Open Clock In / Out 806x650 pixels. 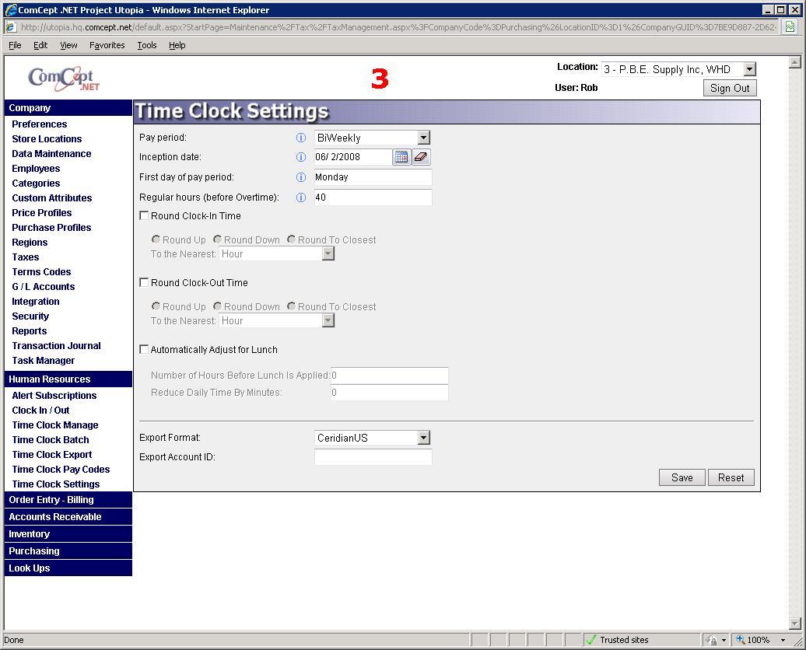click(x=40, y=410)
